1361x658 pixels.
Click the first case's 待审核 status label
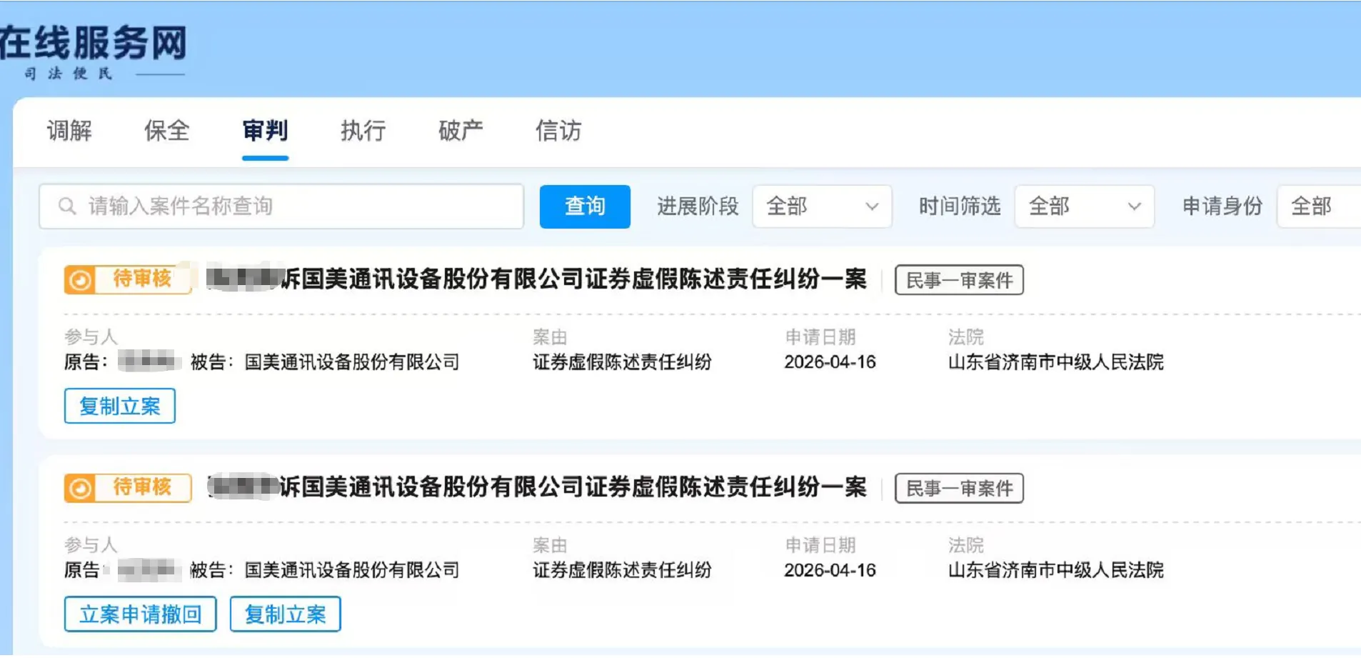[142, 279]
